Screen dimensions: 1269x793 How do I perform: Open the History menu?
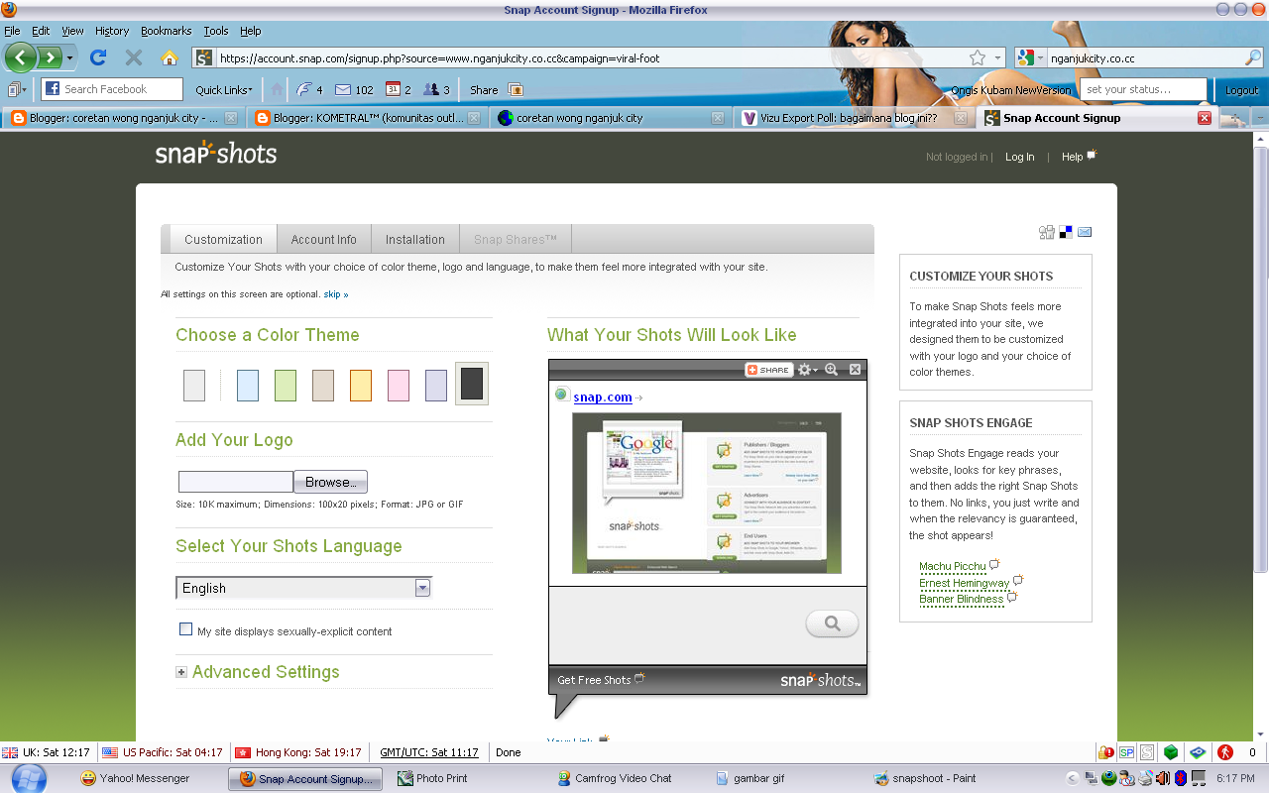[112, 31]
